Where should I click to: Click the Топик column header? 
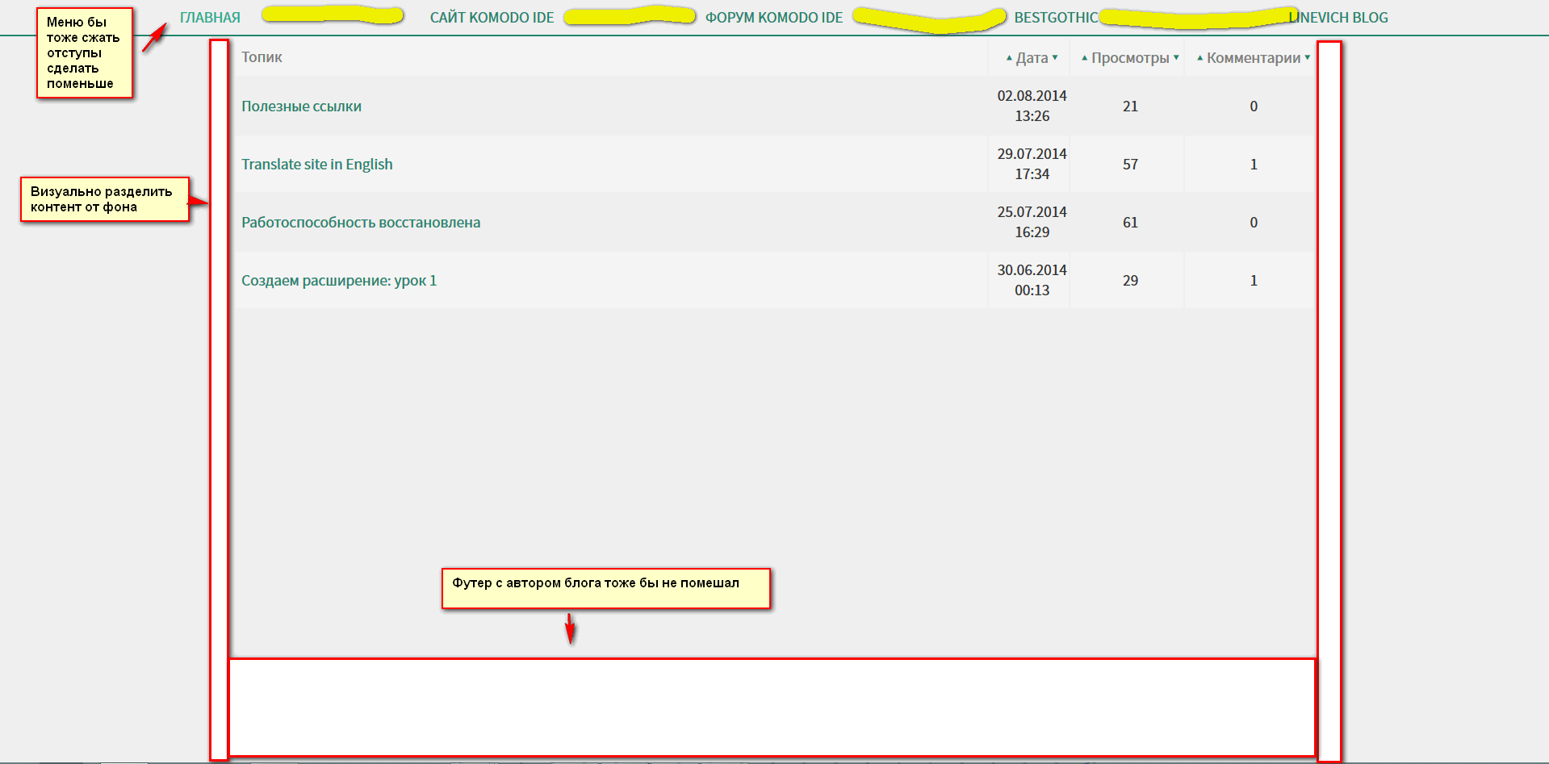262,57
